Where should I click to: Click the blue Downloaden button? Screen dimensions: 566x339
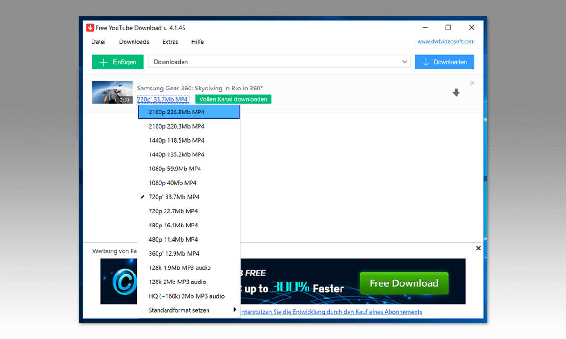pos(444,62)
